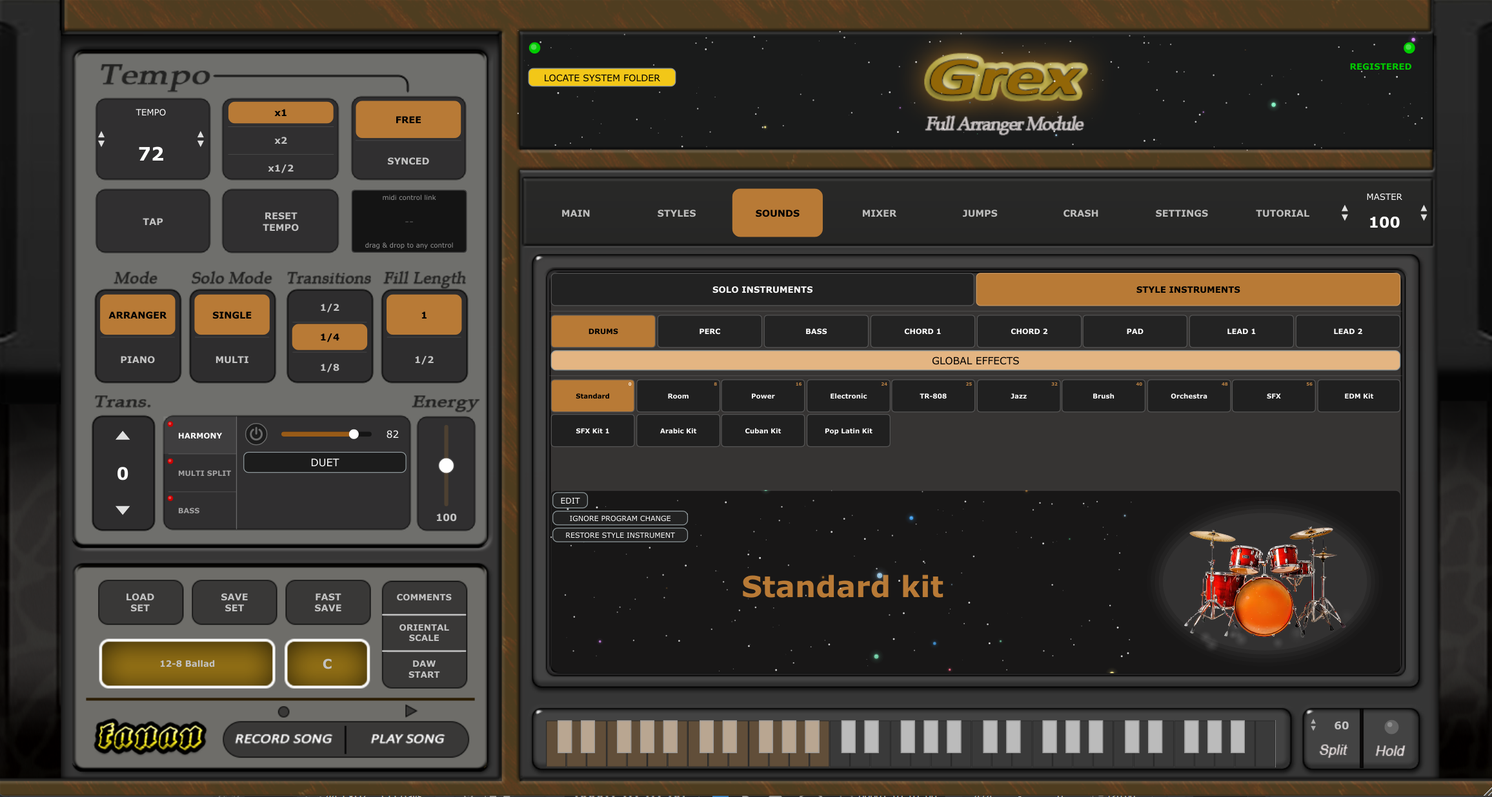The image size is (1492, 797).
Task: Open the CRASH tab
Action: pyautogui.click(x=1081, y=213)
